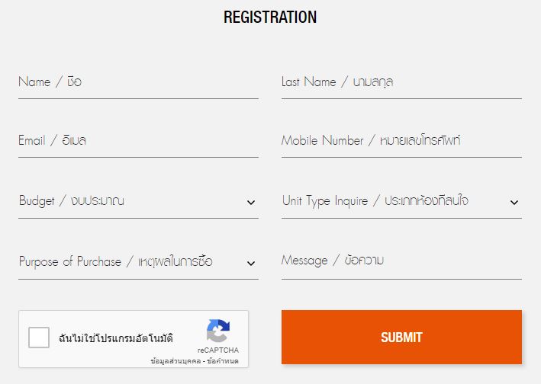Expand the Unit Type Inquire dropdown field
The image size is (541, 384).
[393, 202]
